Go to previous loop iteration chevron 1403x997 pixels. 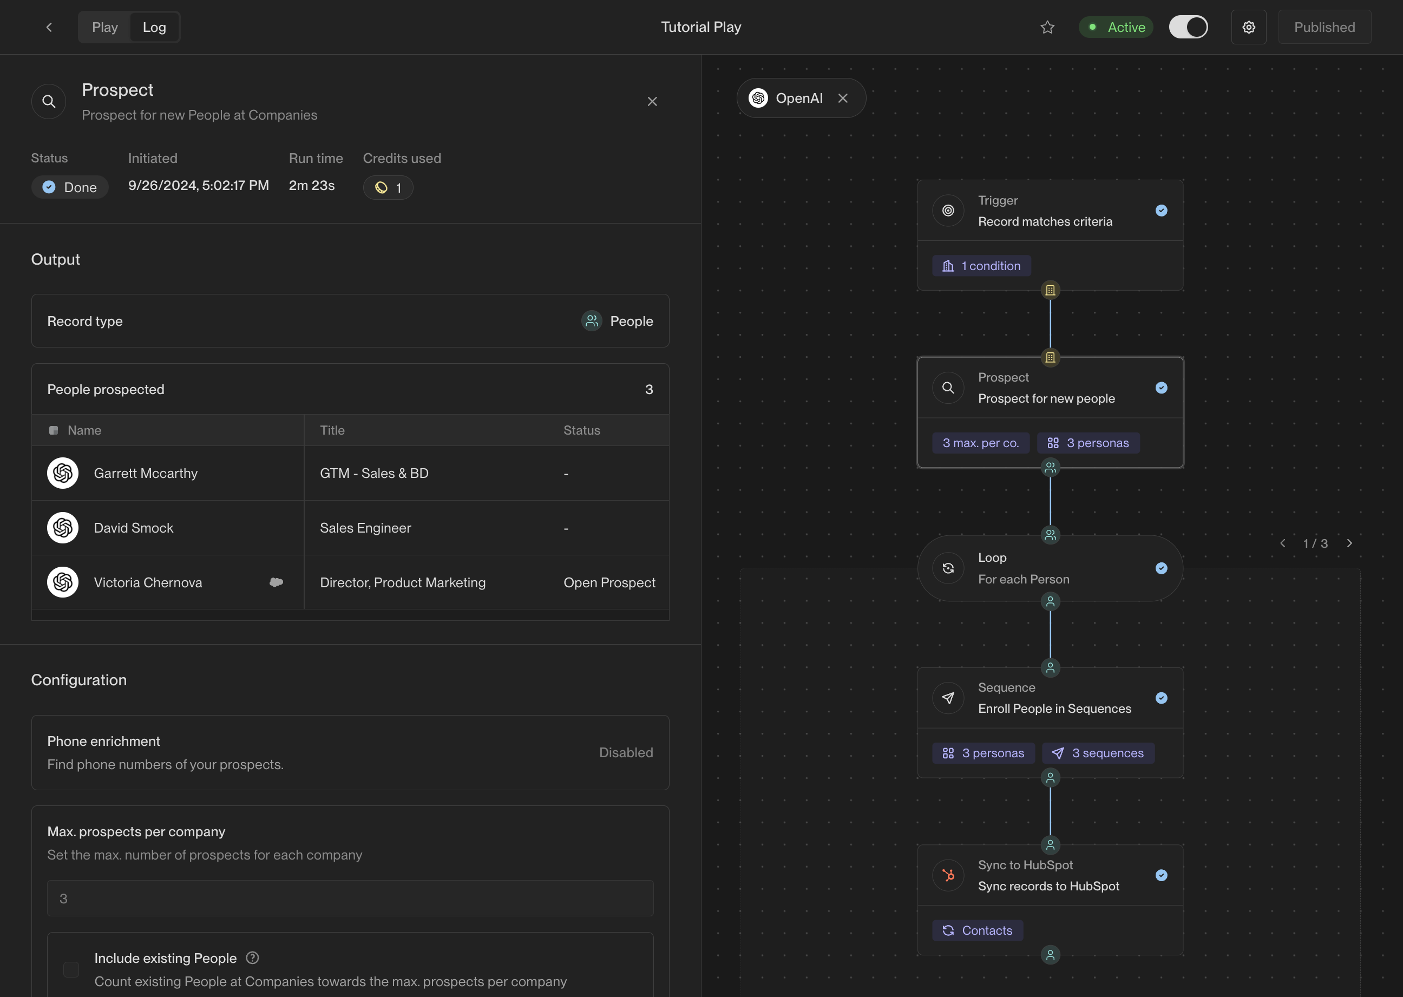(x=1283, y=543)
